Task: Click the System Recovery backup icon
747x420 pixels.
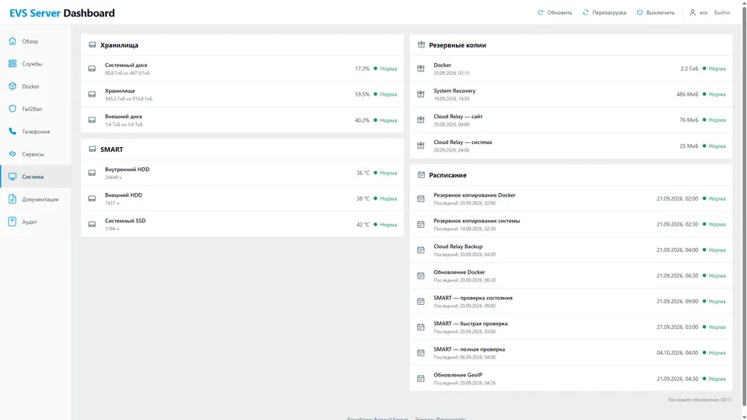Action: coord(421,94)
